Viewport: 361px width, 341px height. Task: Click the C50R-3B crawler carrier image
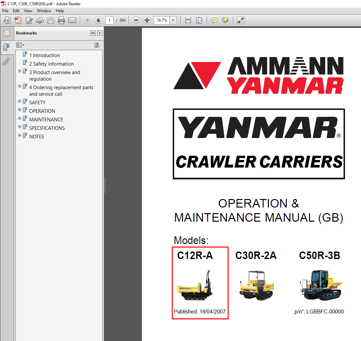pyautogui.click(x=321, y=285)
